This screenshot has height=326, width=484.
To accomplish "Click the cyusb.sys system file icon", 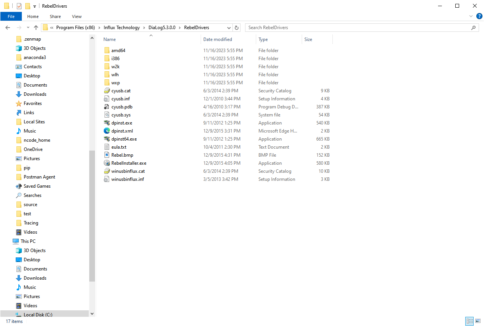I will pyautogui.click(x=107, y=115).
